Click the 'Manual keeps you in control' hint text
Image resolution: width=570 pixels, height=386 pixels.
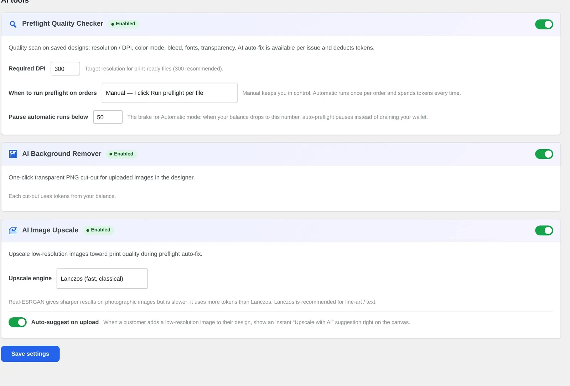(x=351, y=93)
